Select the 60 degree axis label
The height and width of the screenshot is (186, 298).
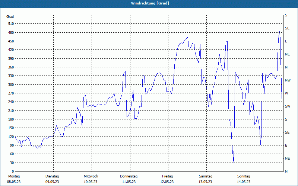(x=12, y=154)
